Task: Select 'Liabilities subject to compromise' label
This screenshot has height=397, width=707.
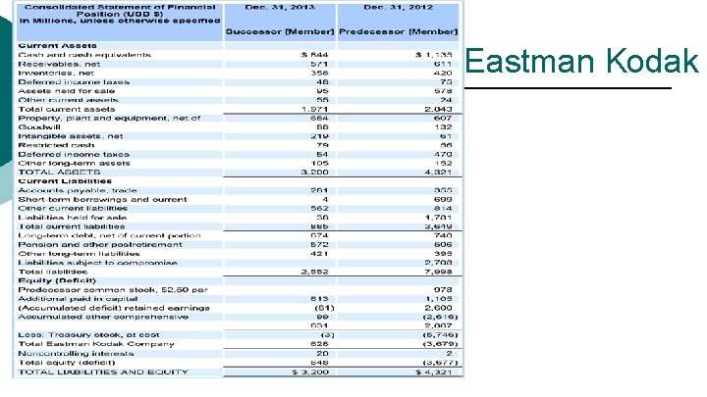Action: [x=97, y=263]
